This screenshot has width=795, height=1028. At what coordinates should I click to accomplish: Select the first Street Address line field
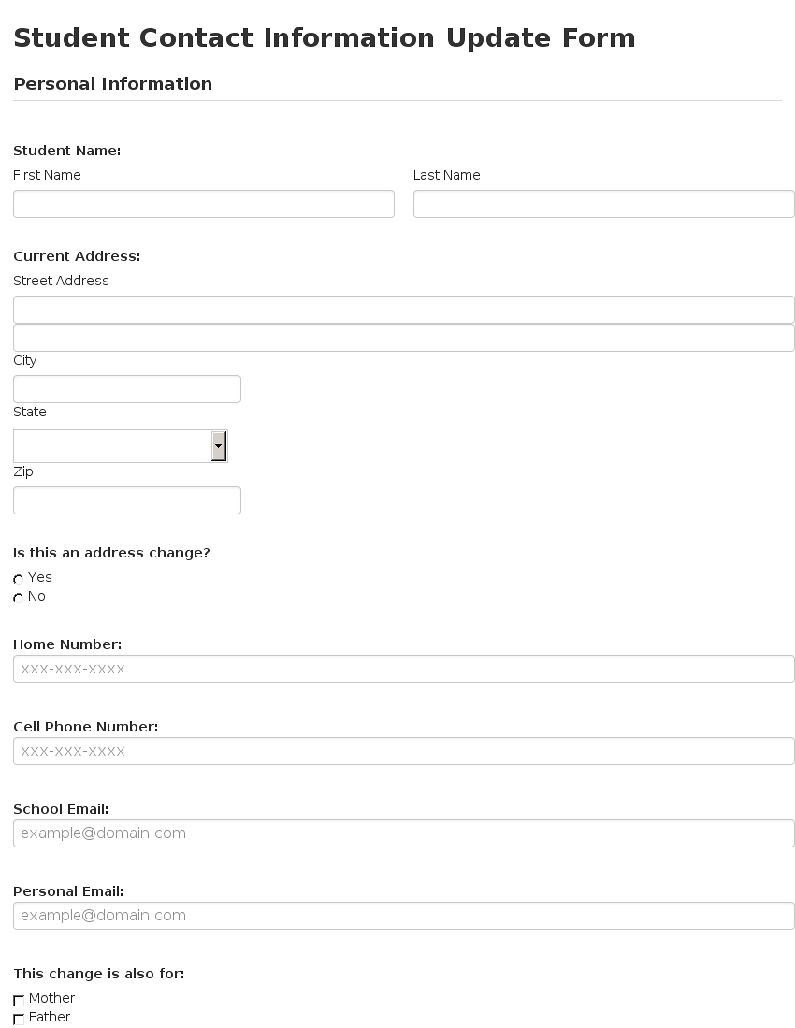404,310
